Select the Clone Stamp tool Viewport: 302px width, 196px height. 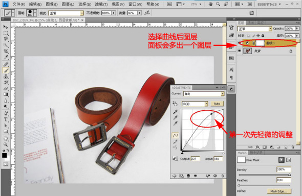(6, 77)
